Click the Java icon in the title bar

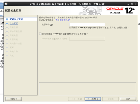click(x=6, y=4)
